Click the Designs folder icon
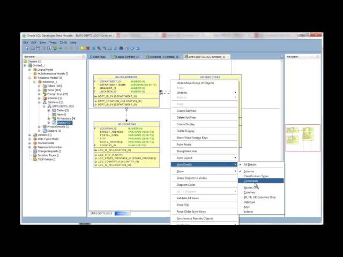 25,62
